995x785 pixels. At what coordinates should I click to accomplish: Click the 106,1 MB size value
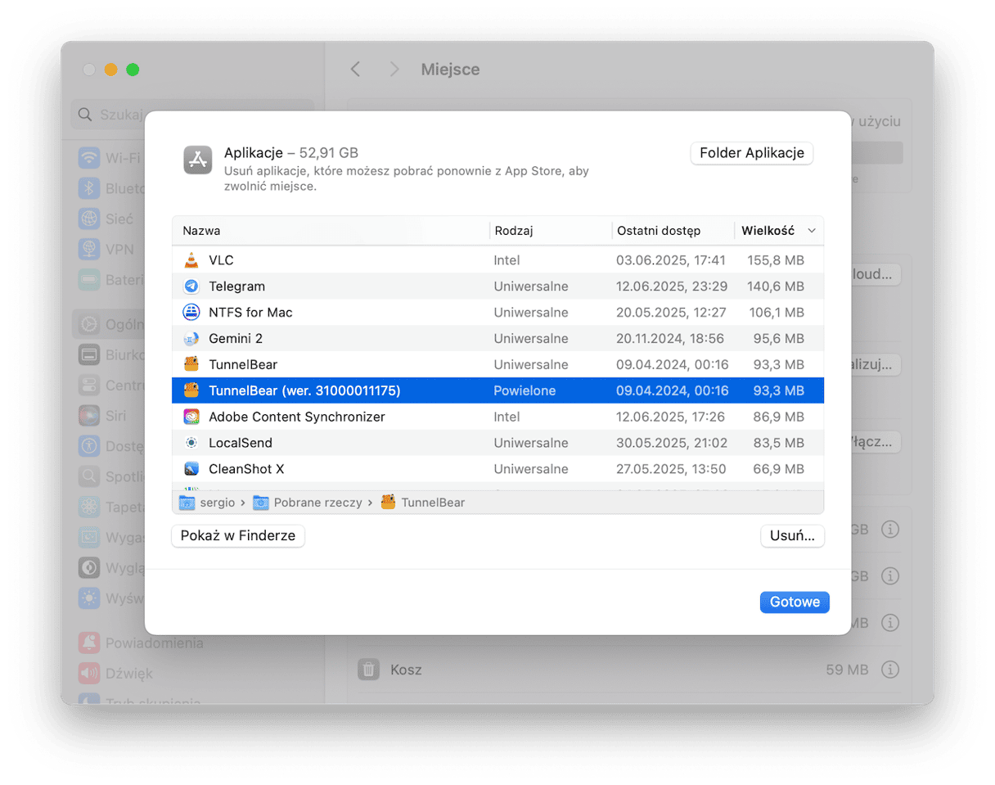coord(776,313)
